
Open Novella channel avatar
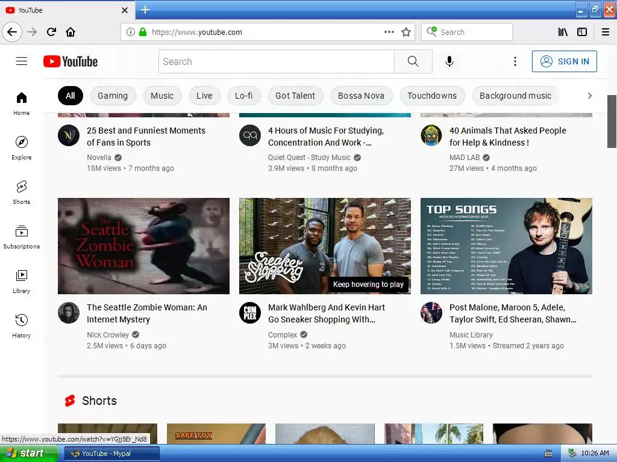[69, 135]
